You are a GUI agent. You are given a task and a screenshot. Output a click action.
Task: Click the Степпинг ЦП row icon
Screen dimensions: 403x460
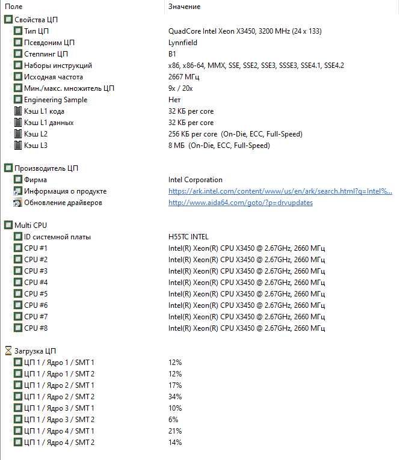[x=18, y=54]
